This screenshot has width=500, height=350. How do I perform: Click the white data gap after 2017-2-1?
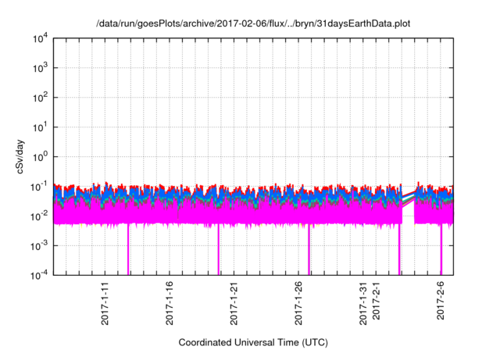tap(408, 234)
